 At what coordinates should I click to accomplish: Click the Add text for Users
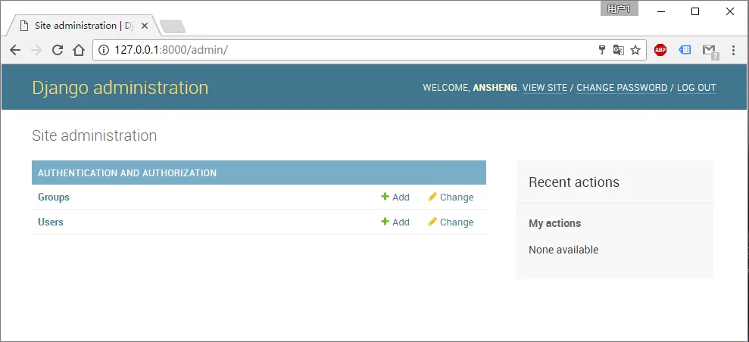pyautogui.click(x=401, y=222)
